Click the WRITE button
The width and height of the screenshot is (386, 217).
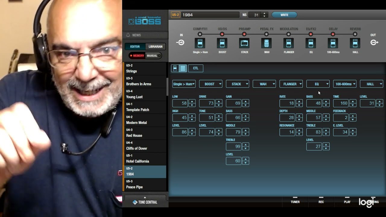pyautogui.click(x=284, y=15)
